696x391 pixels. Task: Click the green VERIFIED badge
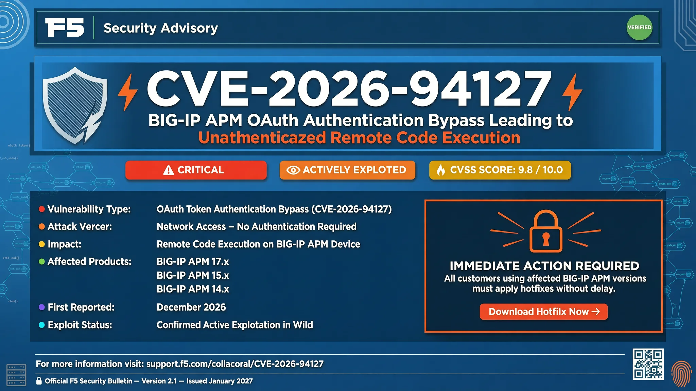tap(639, 27)
